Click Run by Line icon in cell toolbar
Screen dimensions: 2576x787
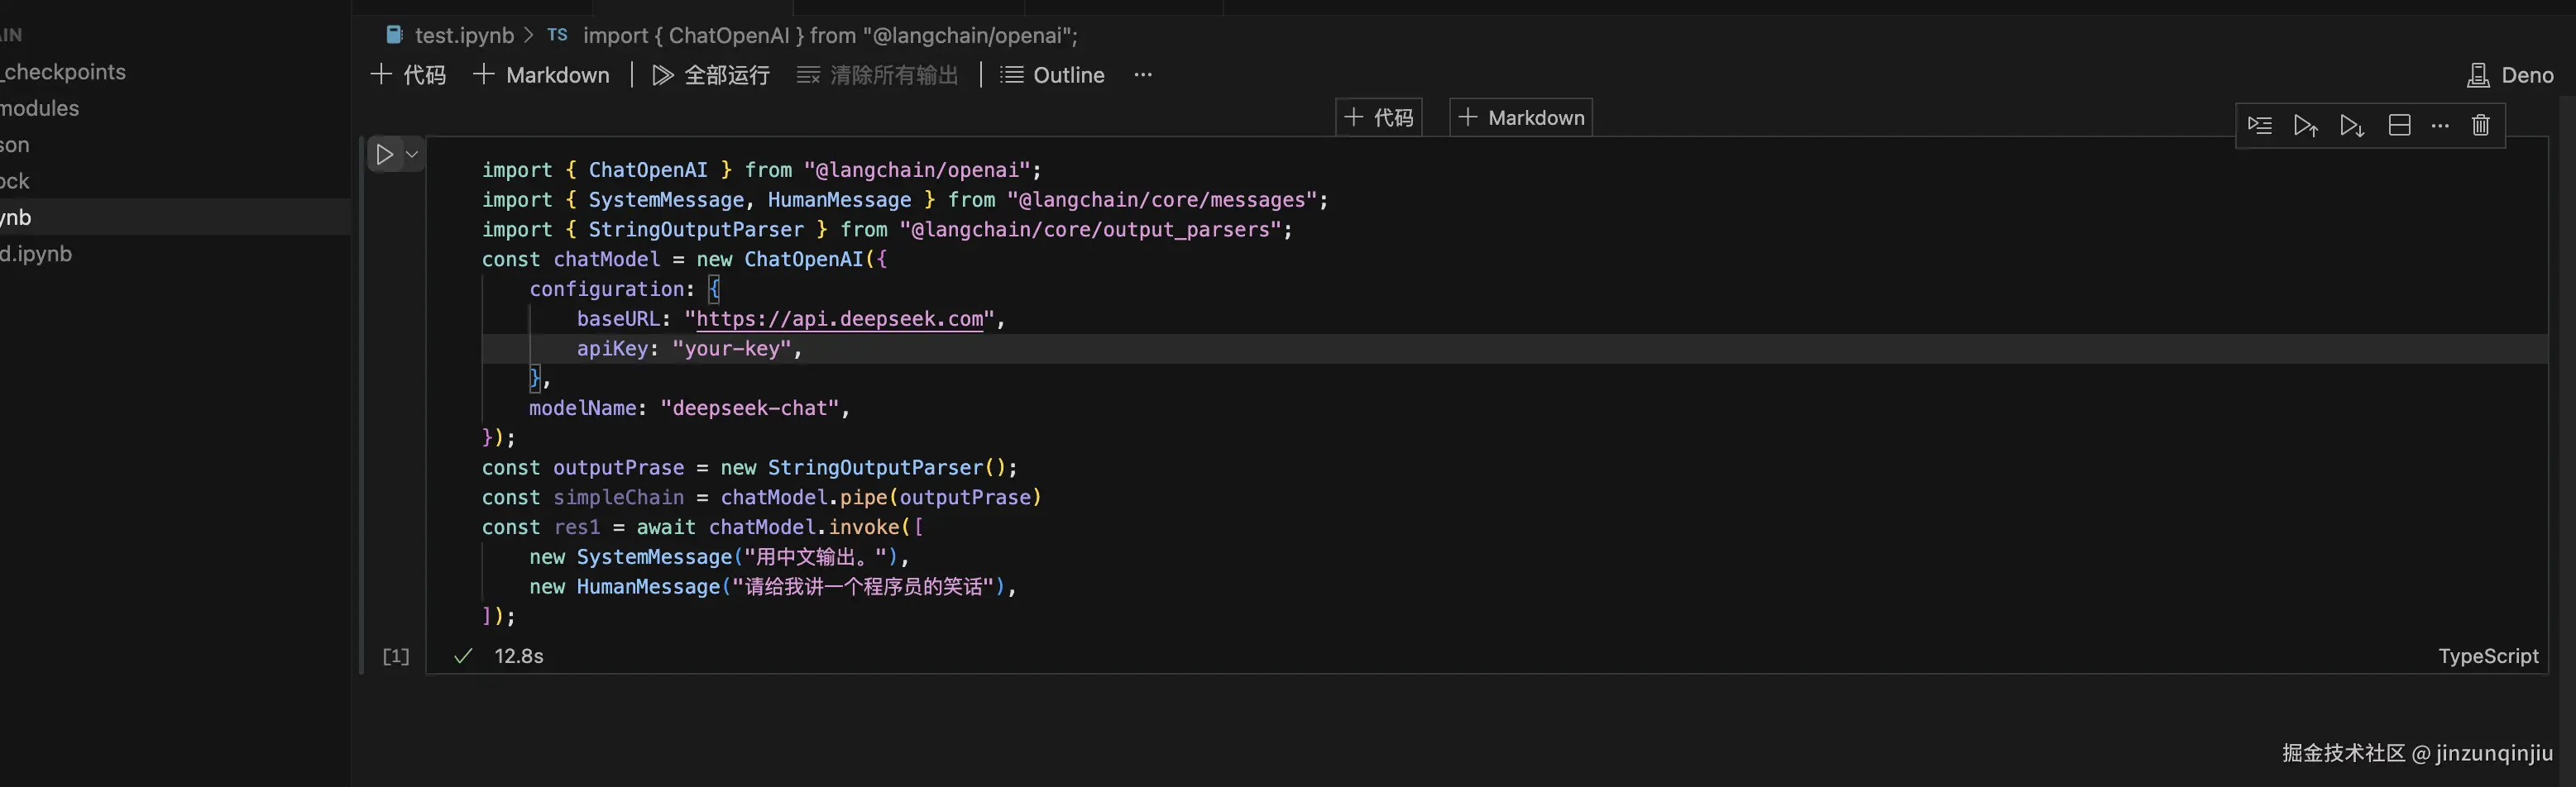(2259, 126)
